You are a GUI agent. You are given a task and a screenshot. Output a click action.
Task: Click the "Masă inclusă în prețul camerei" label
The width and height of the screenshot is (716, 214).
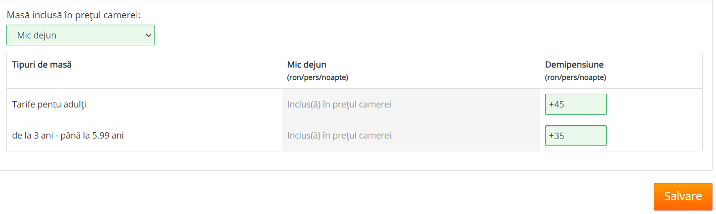73,15
